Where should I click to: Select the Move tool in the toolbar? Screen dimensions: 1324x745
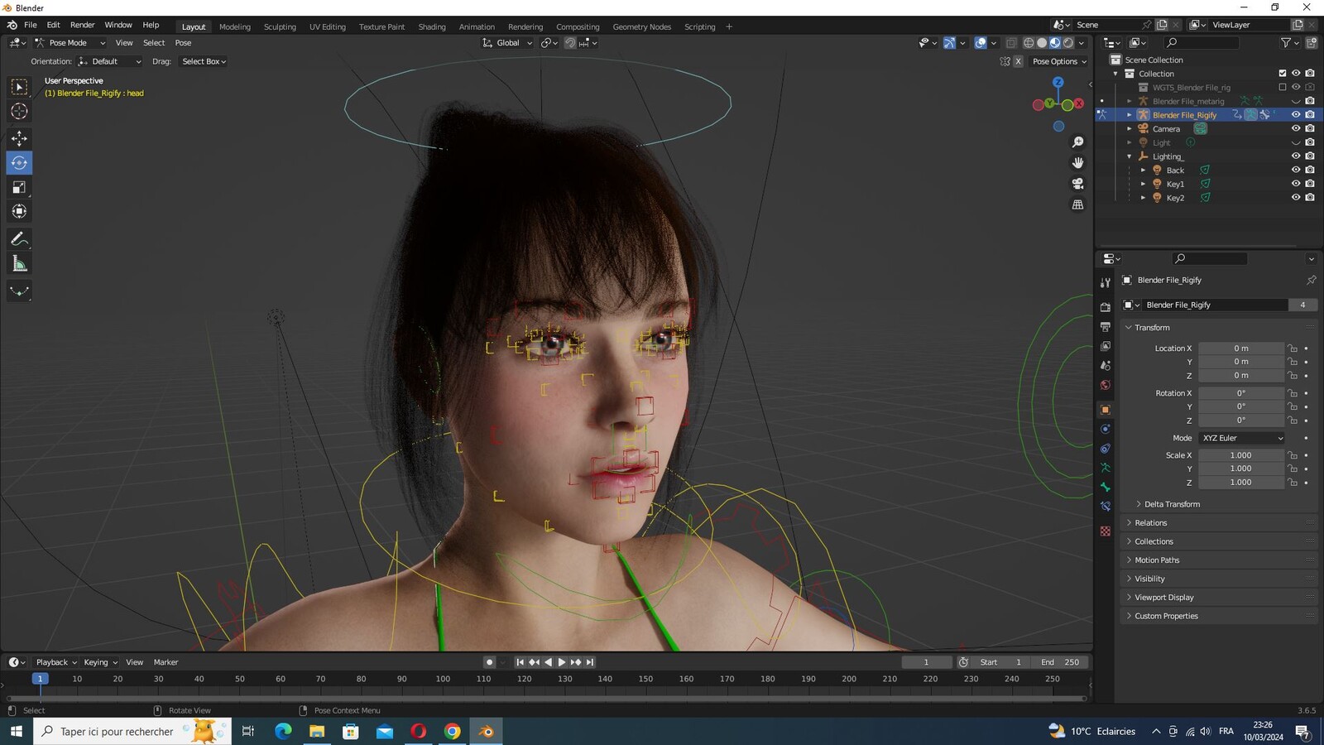point(19,138)
